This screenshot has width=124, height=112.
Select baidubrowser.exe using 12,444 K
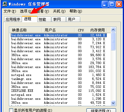click(59, 35)
